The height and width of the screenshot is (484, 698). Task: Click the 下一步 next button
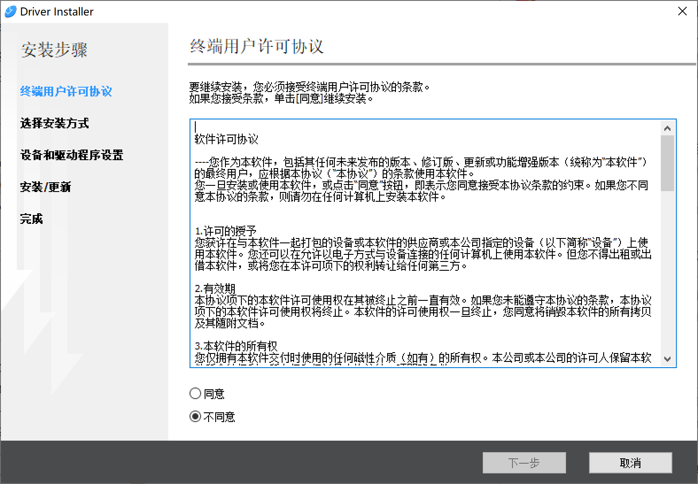[524, 463]
